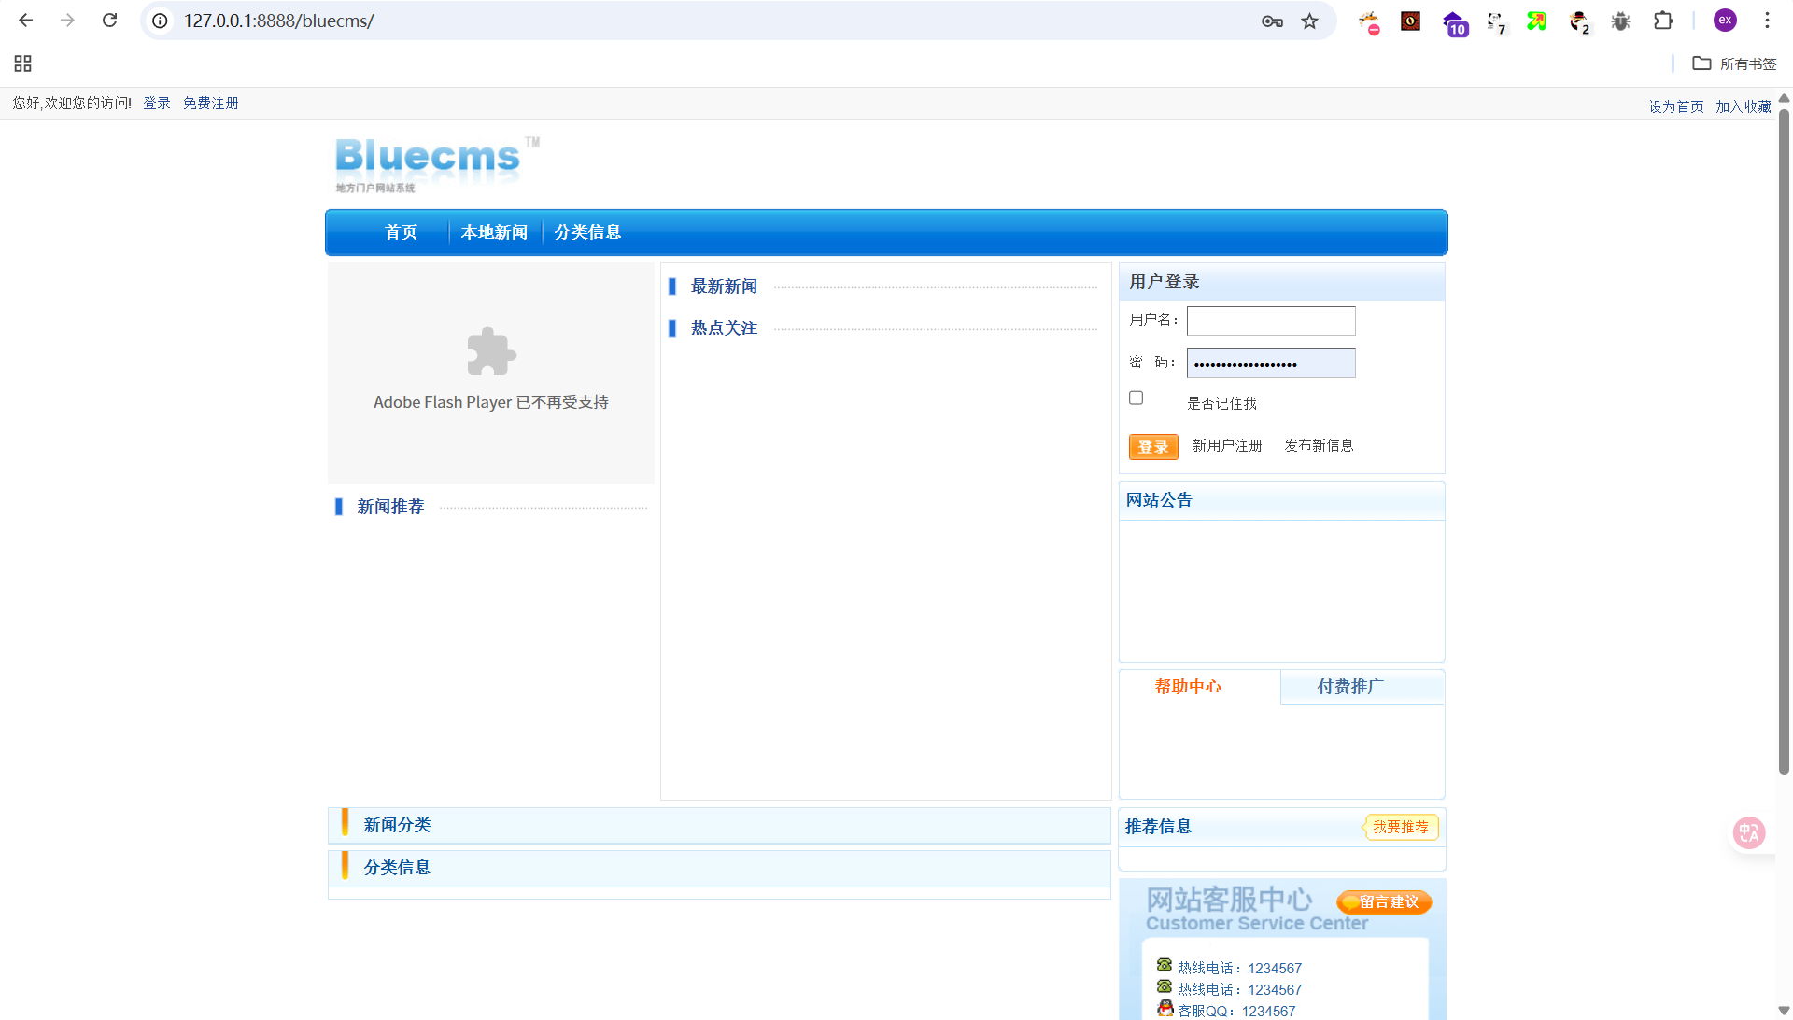This screenshot has height=1020, width=1793.
Task: Click the bookmark star icon
Action: pyautogui.click(x=1309, y=21)
